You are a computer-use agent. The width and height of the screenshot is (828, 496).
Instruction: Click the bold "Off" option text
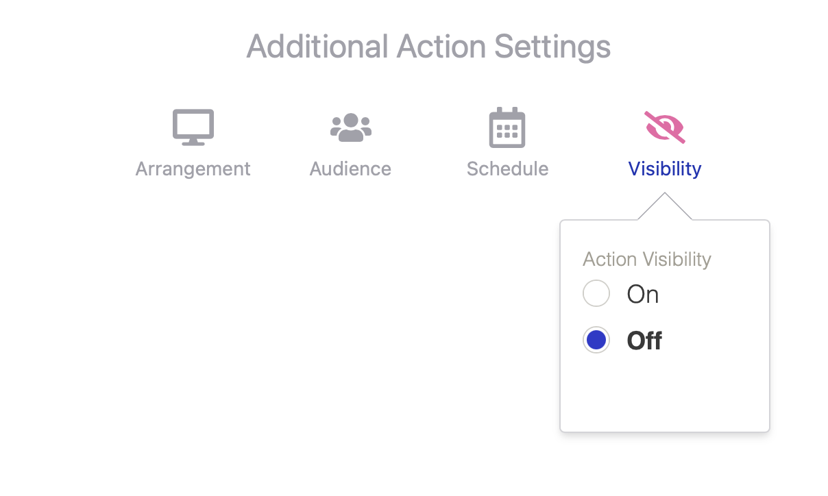(644, 340)
